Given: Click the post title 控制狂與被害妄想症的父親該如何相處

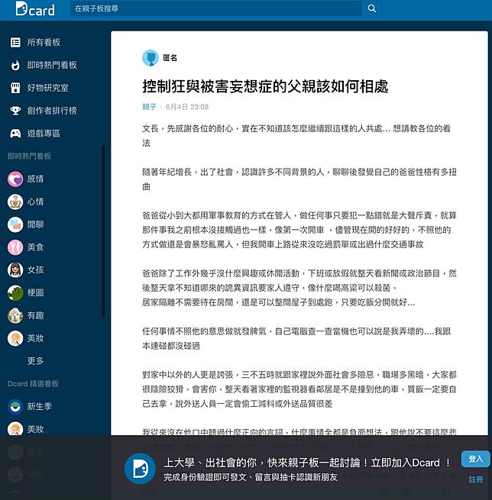Looking at the screenshot, I should tap(265, 86).
